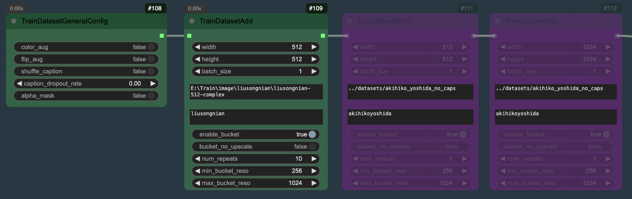Increase num_repeats in node #109

[314, 158]
